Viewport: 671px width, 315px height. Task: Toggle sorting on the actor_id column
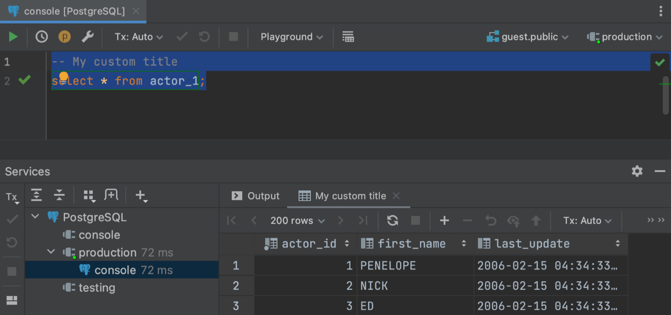[x=346, y=243]
